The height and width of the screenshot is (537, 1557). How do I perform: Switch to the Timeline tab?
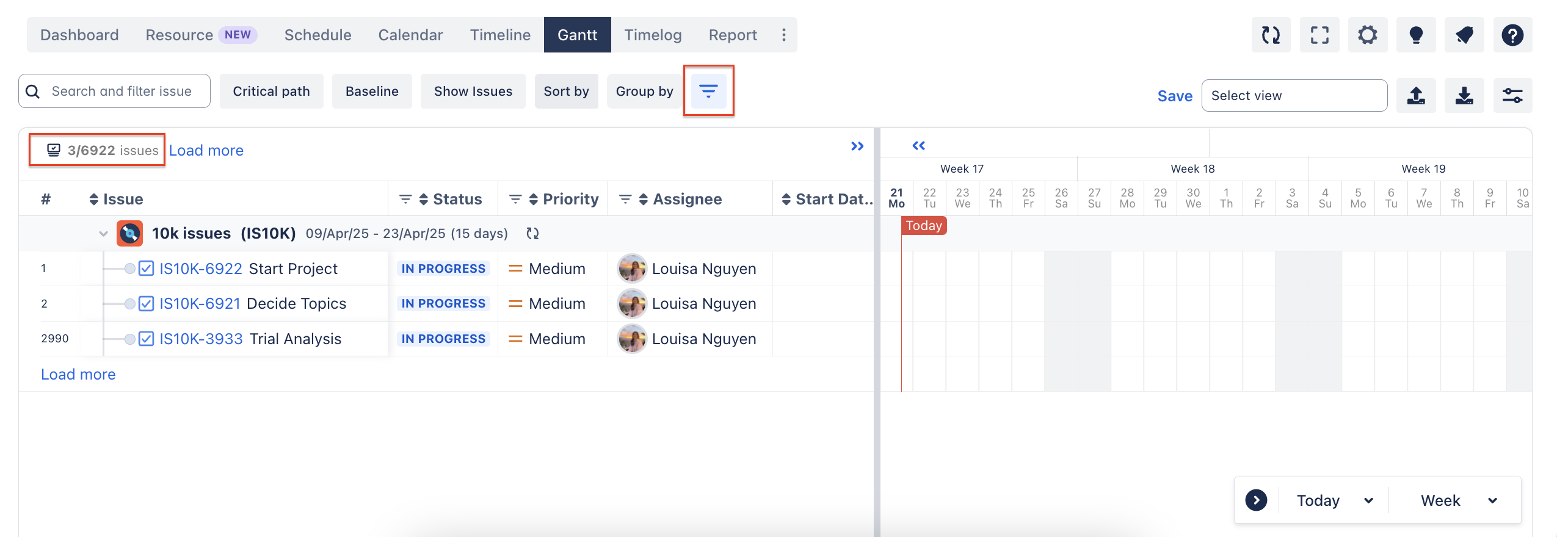(x=499, y=35)
